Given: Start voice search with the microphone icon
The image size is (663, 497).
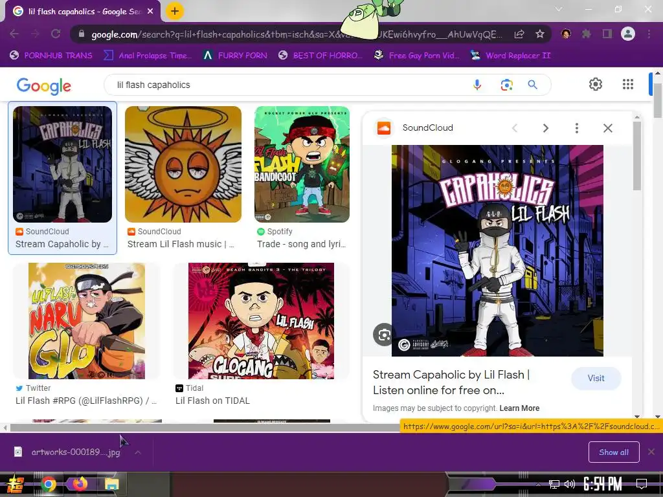Looking at the screenshot, I should pyautogui.click(x=477, y=85).
